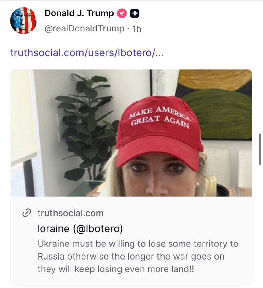Viewport: 263px width, 288px height.
Task: Open the loraine (@lbotero) card title
Action: click(80, 229)
